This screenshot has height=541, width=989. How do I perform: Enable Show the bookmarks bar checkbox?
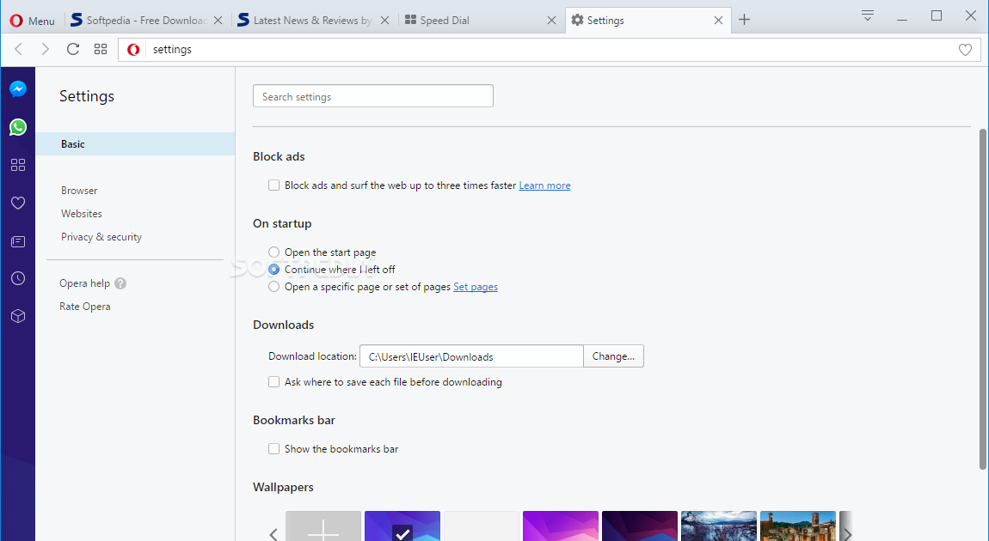[273, 448]
